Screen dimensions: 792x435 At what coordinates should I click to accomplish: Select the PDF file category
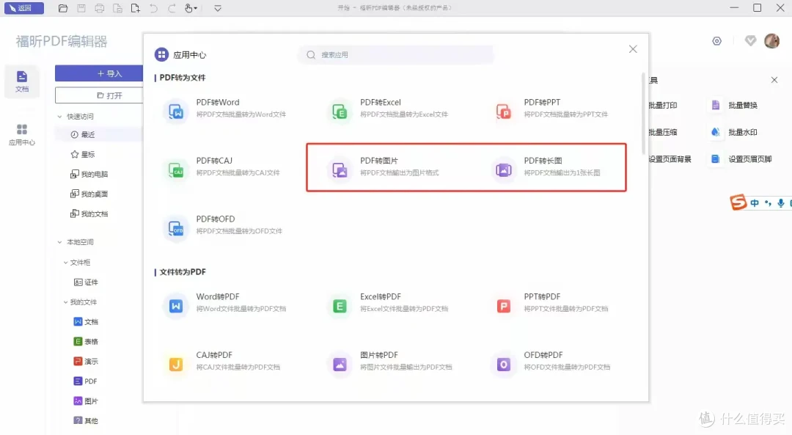pyautogui.click(x=85, y=381)
